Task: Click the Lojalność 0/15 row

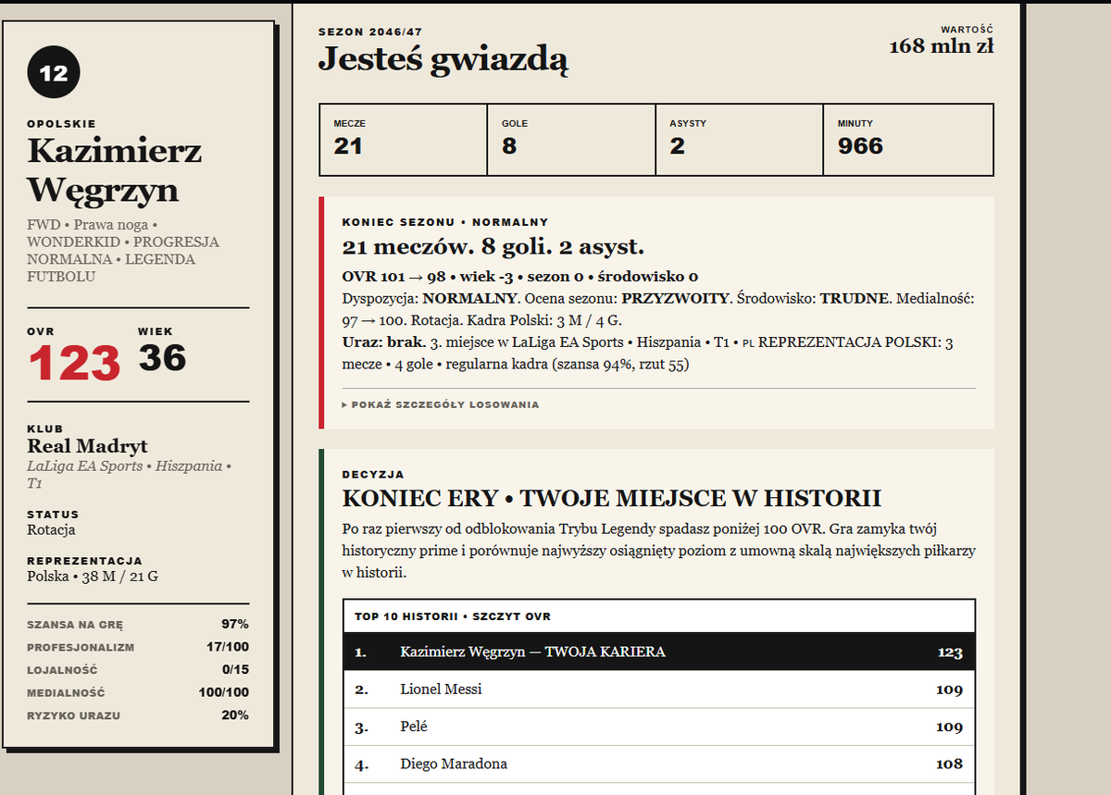Action: point(138,670)
